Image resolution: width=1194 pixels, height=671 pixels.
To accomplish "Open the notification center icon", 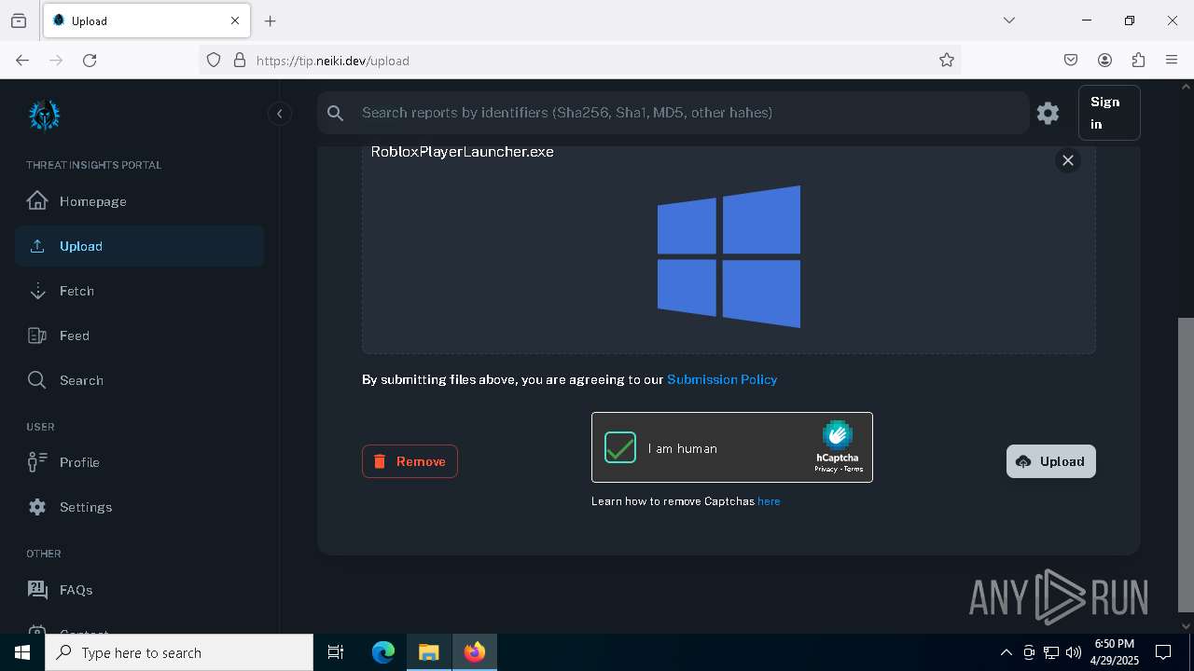I will click(x=1163, y=652).
